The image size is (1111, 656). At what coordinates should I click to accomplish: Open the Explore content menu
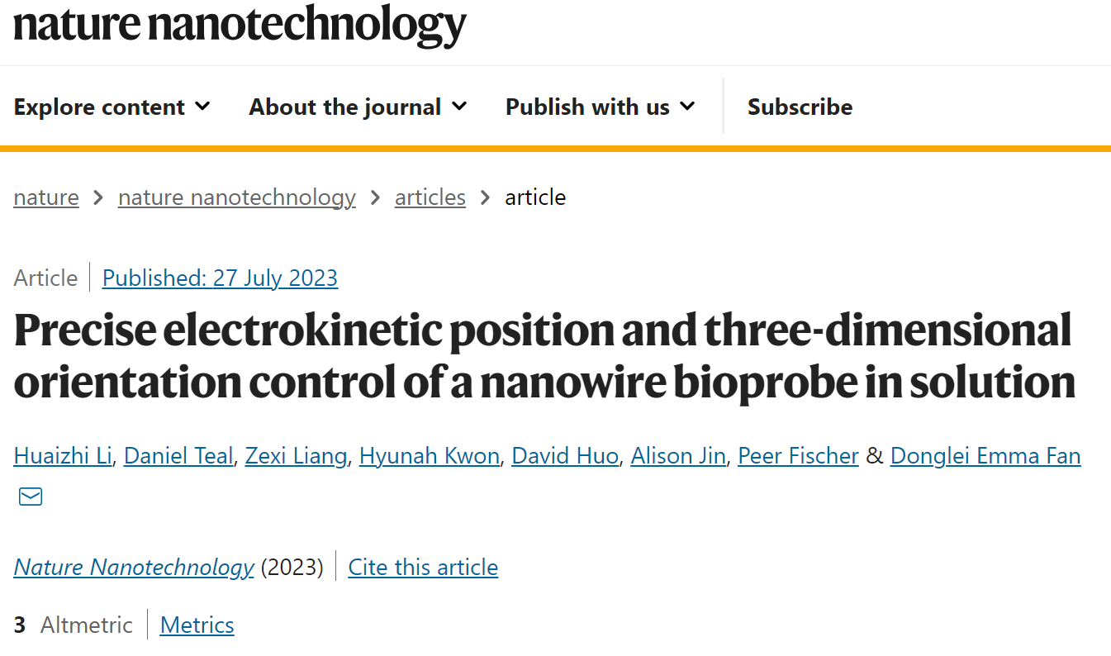click(x=112, y=107)
